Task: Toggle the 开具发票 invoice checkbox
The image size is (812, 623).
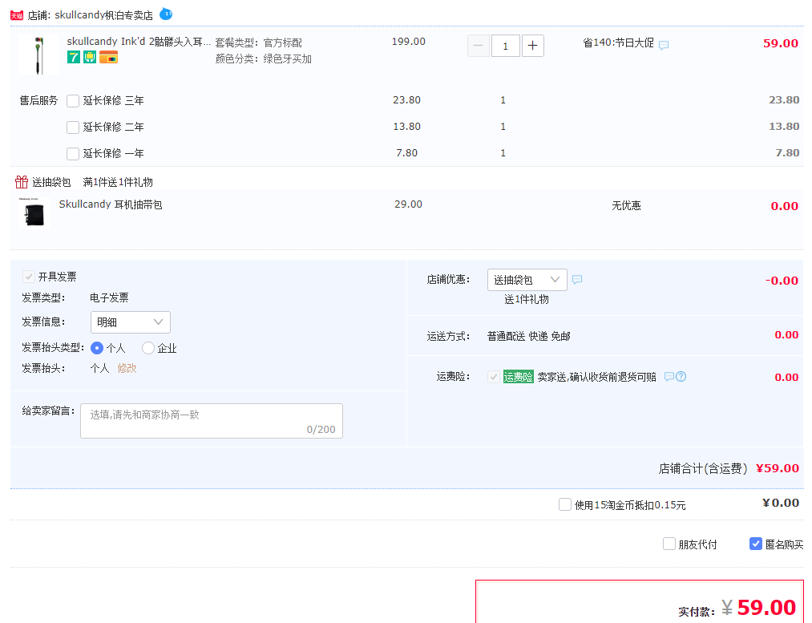Action: tap(29, 277)
